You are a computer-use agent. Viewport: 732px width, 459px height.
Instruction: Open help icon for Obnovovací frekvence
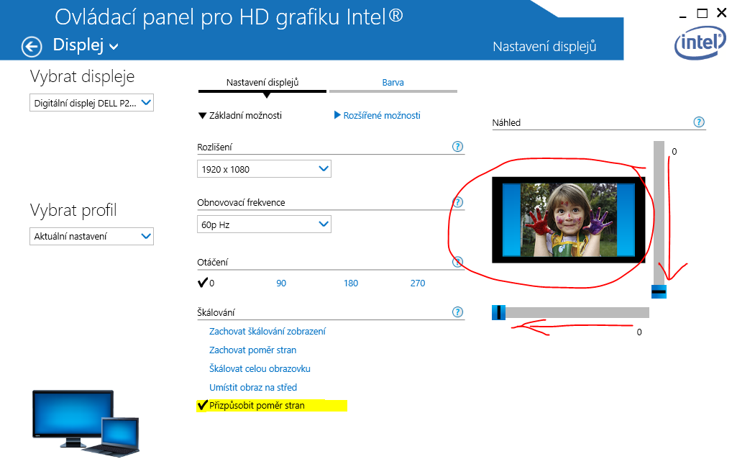(x=457, y=202)
